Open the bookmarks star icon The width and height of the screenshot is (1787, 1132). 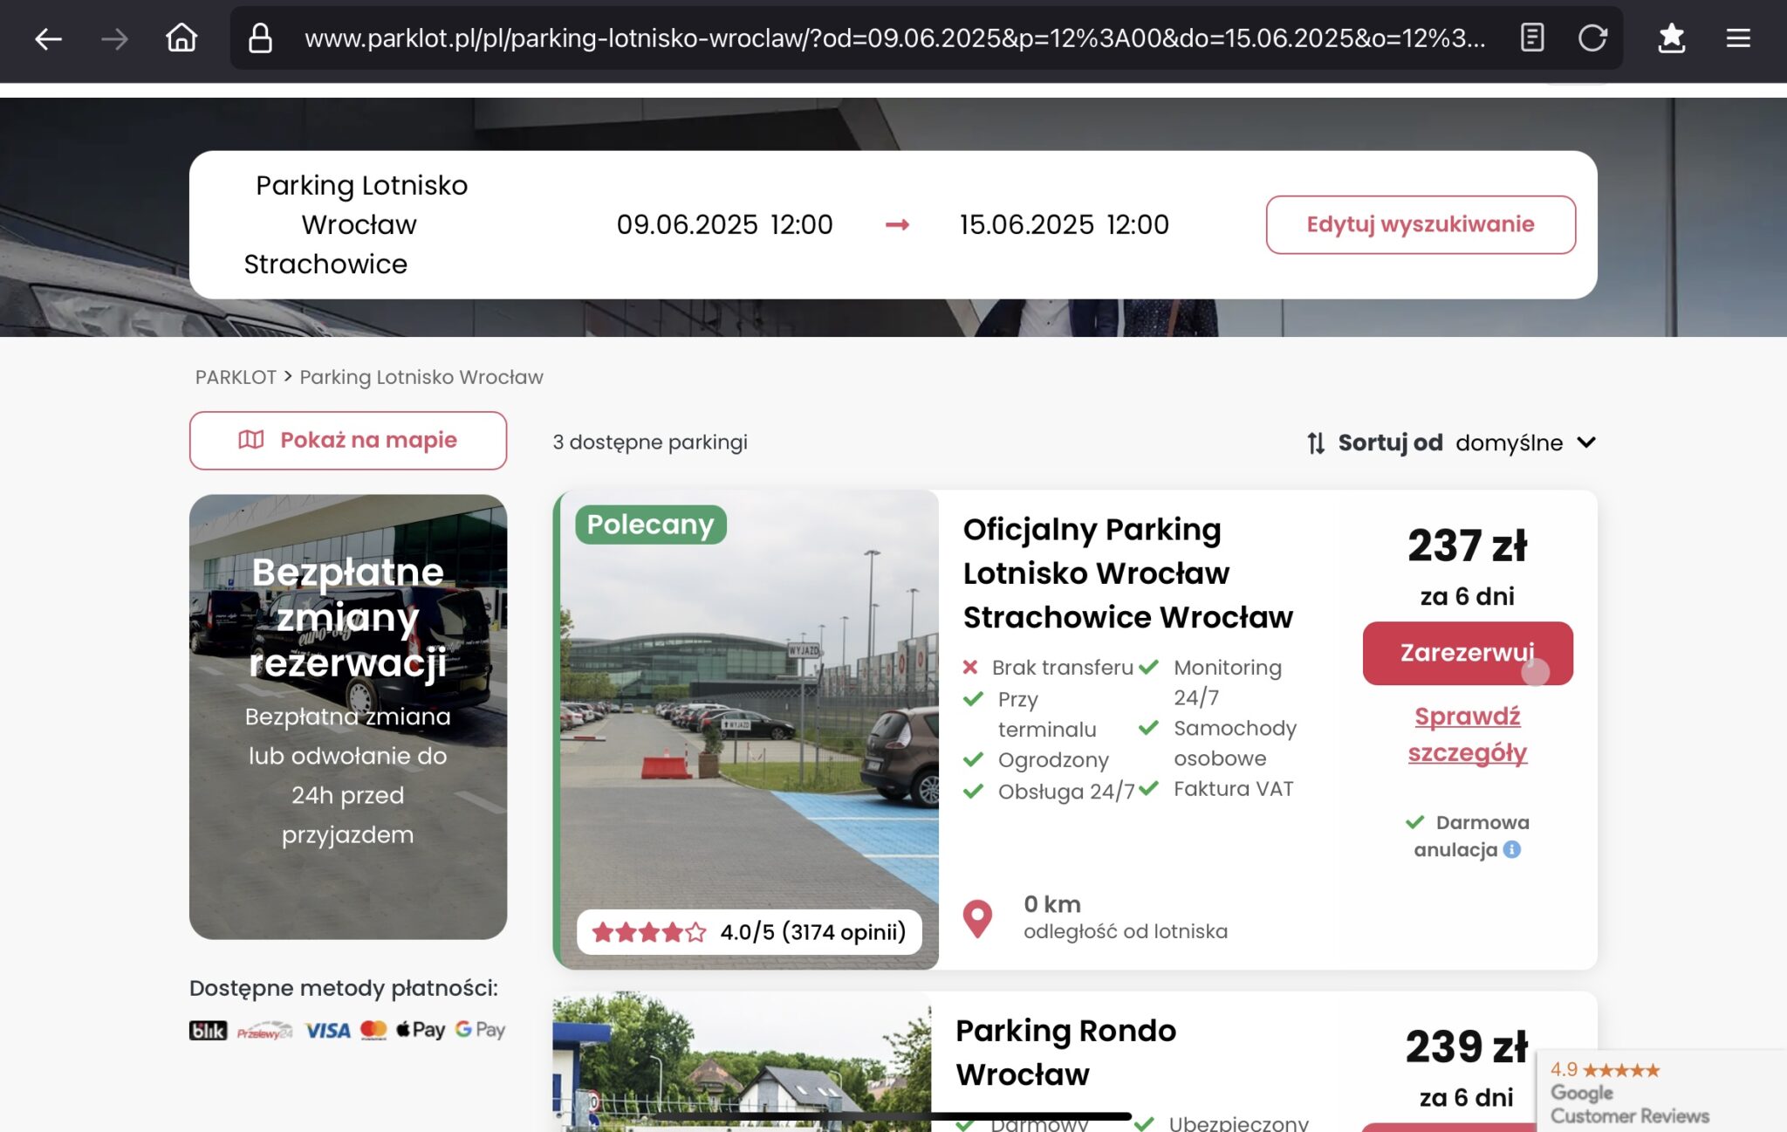[x=1671, y=38]
